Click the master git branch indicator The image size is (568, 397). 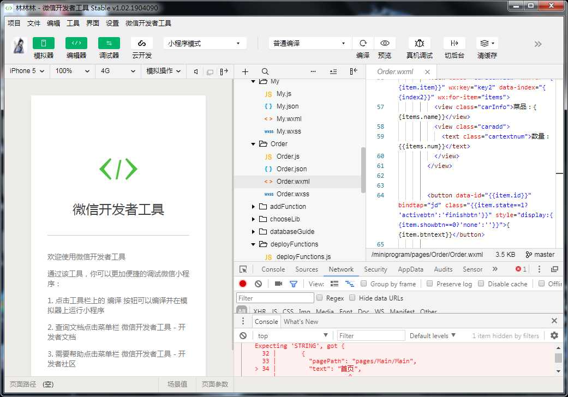point(540,255)
